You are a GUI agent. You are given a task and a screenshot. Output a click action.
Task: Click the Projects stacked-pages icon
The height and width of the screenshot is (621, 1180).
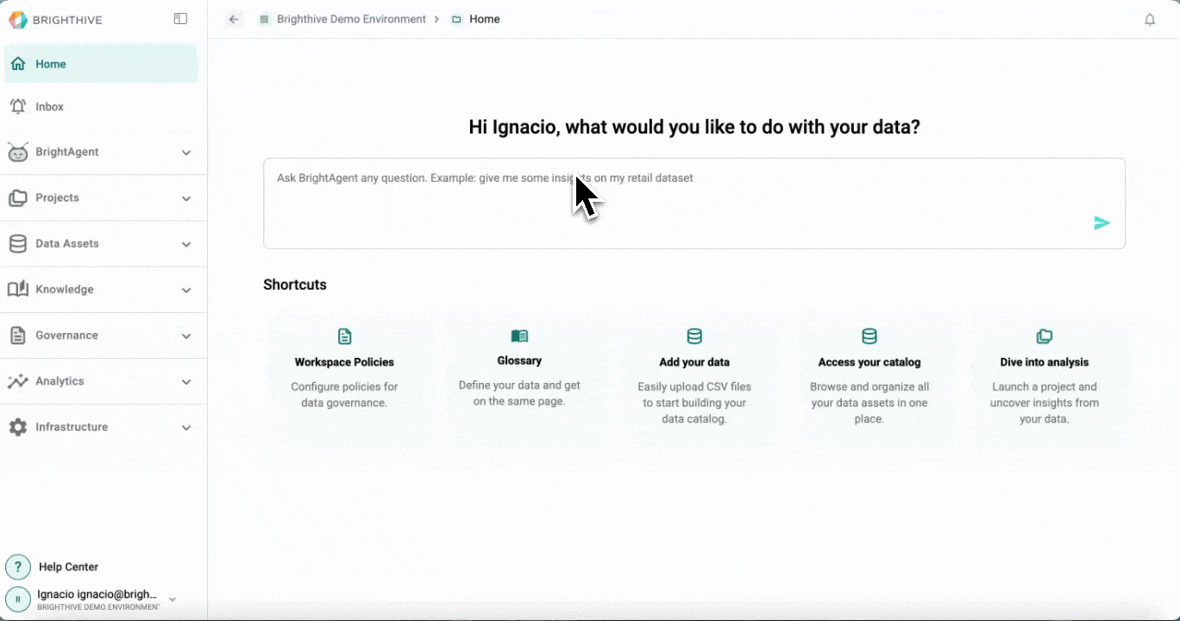pyautogui.click(x=18, y=198)
